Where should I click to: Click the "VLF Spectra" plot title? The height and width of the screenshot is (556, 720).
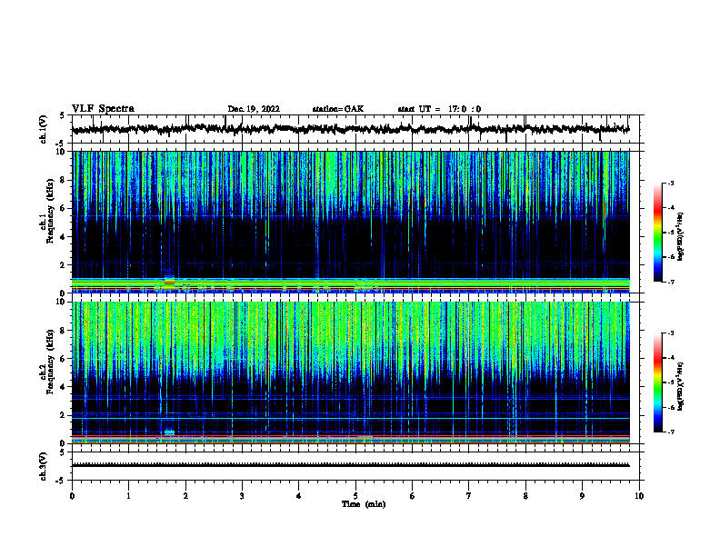pyautogui.click(x=103, y=109)
